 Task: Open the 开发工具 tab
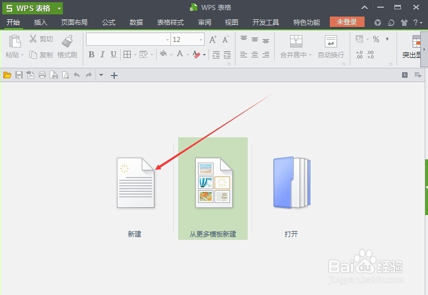(x=266, y=23)
